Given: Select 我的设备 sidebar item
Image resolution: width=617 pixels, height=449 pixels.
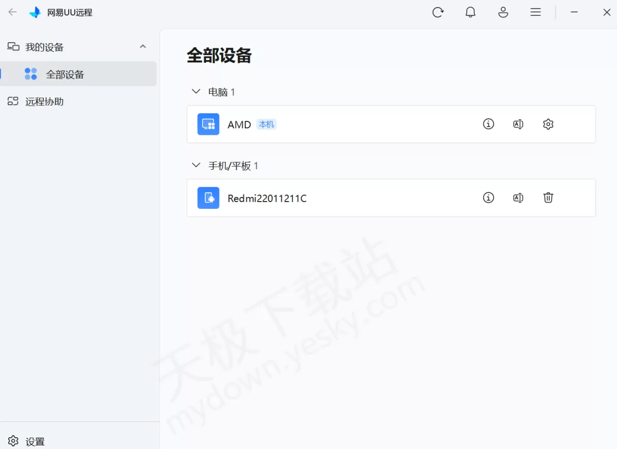Looking at the screenshot, I should point(78,47).
